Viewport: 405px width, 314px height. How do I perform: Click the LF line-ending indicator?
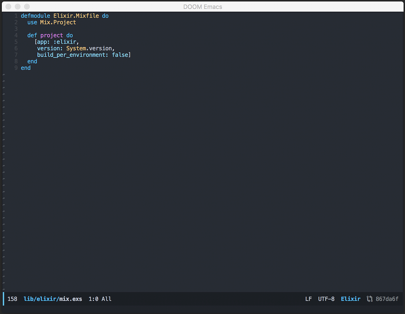coord(308,299)
